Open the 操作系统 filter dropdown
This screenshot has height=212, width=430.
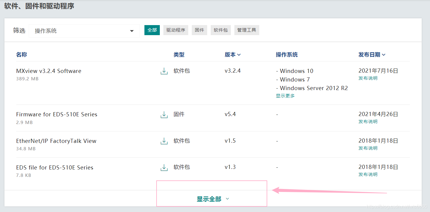[84, 31]
